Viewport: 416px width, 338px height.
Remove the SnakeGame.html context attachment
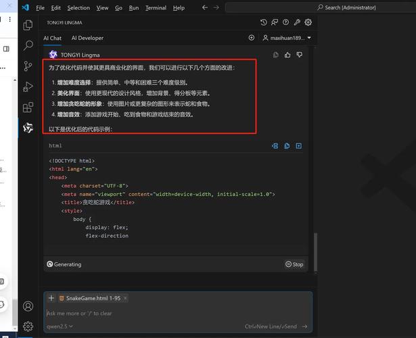click(x=125, y=298)
